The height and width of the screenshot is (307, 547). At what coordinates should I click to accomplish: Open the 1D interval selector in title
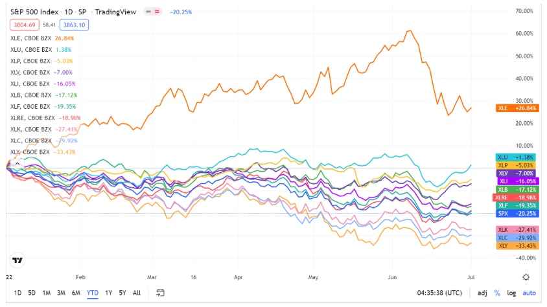tap(69, 12)
